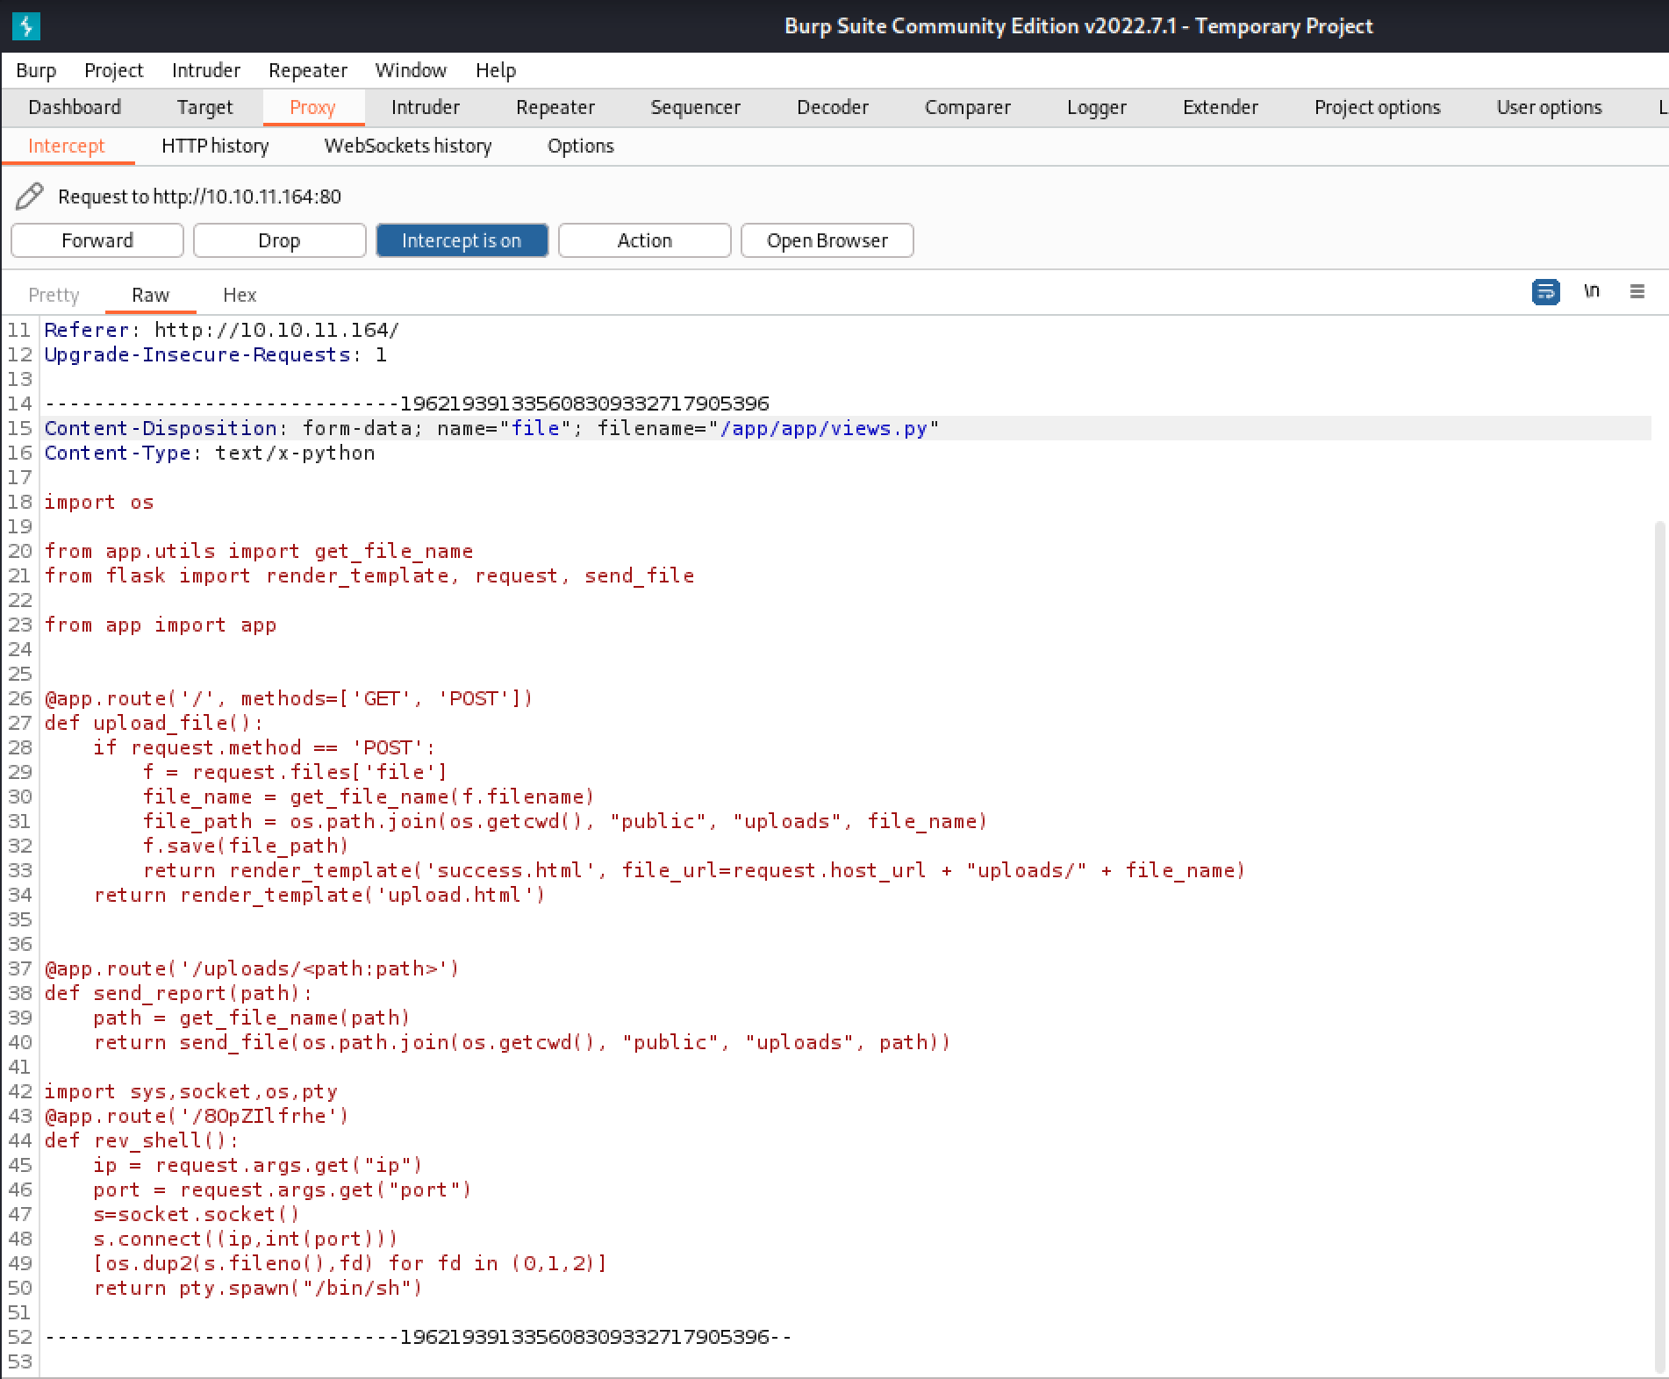Select the Intercept sub-tab
Screen dimensions: 1669x1379
pos(67,146)
